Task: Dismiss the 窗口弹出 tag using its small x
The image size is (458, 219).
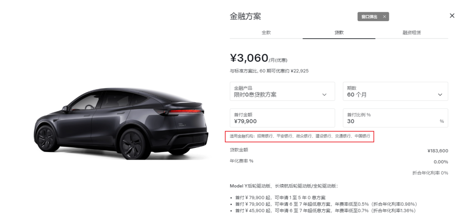Action: pos(384,17)
